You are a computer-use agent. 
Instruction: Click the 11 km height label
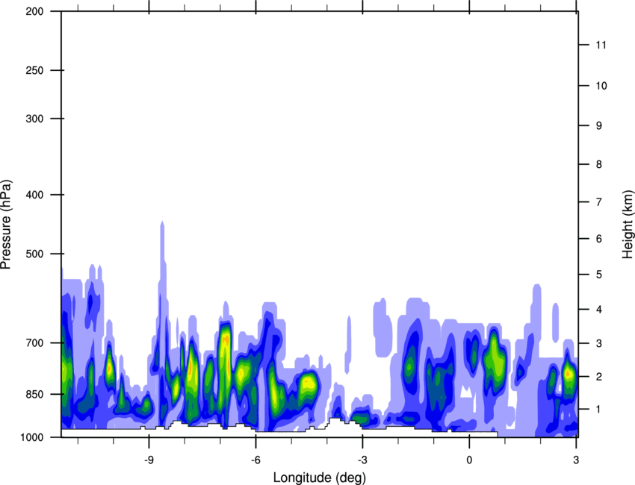point(601,45)
